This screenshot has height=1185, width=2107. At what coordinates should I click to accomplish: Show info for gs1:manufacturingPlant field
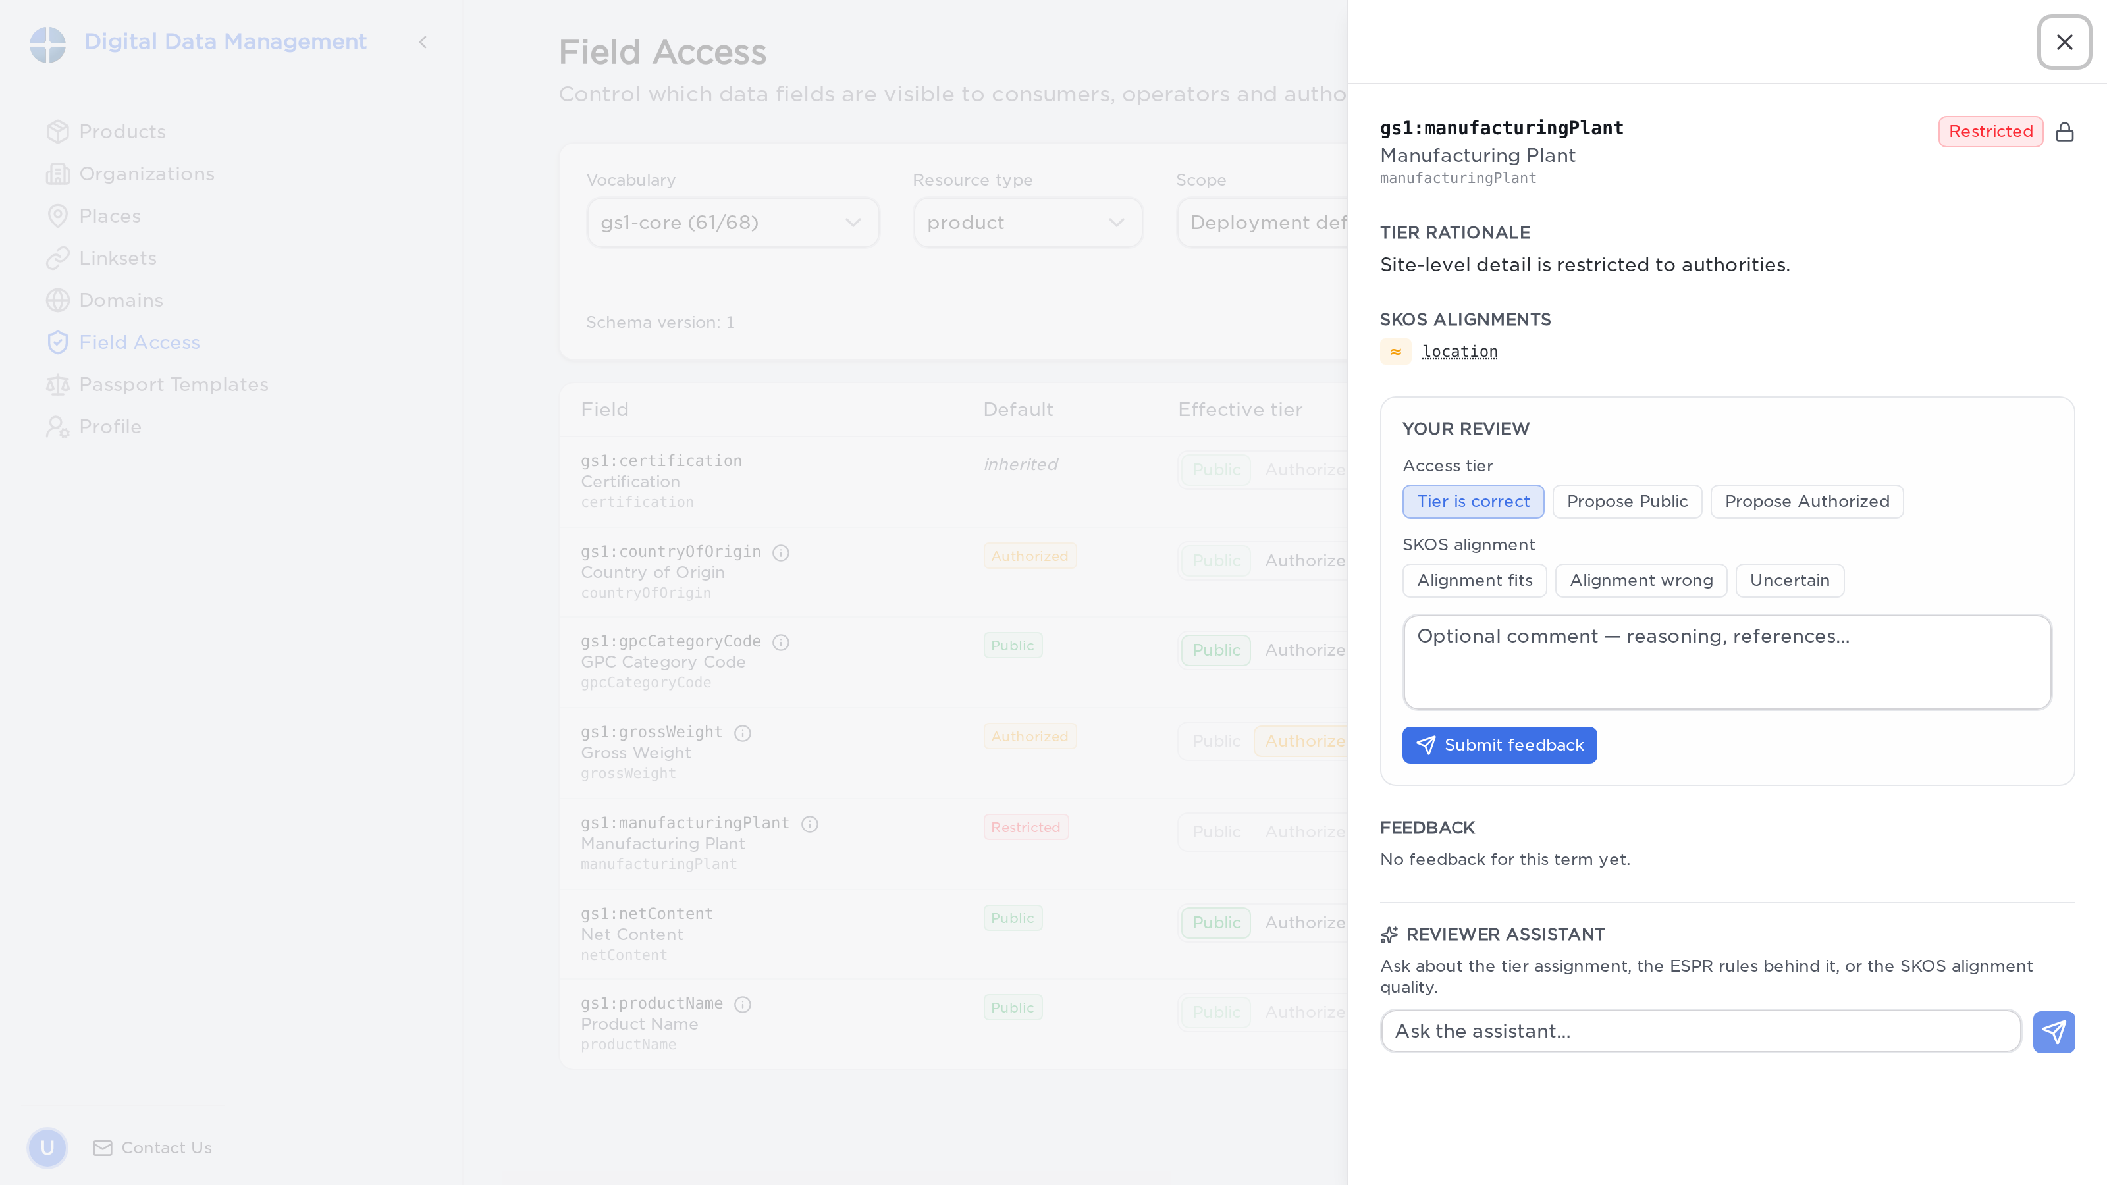click(810, 824)
